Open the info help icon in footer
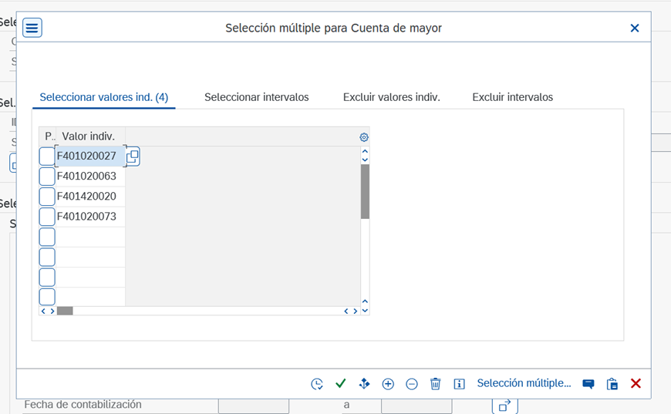 coord(459,384)
